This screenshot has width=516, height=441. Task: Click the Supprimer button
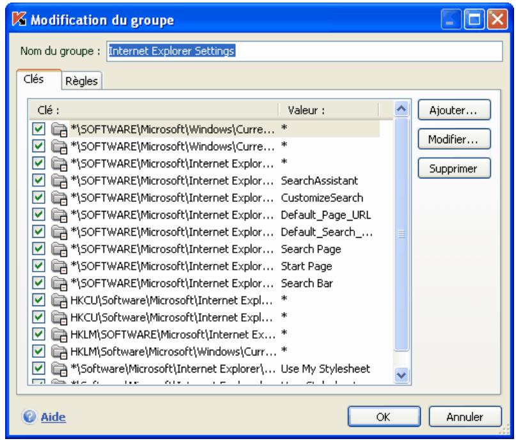[454, 168]
